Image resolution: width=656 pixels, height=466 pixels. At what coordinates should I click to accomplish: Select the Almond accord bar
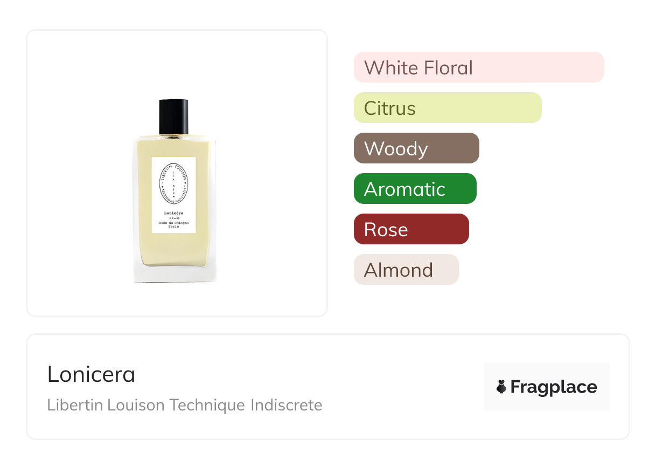(406, 270)
